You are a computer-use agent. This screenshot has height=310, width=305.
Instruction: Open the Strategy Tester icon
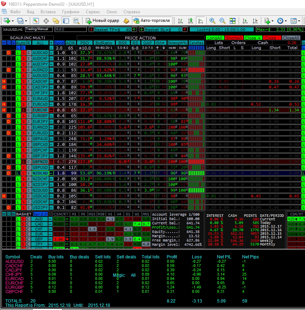(x=76, y=20)
